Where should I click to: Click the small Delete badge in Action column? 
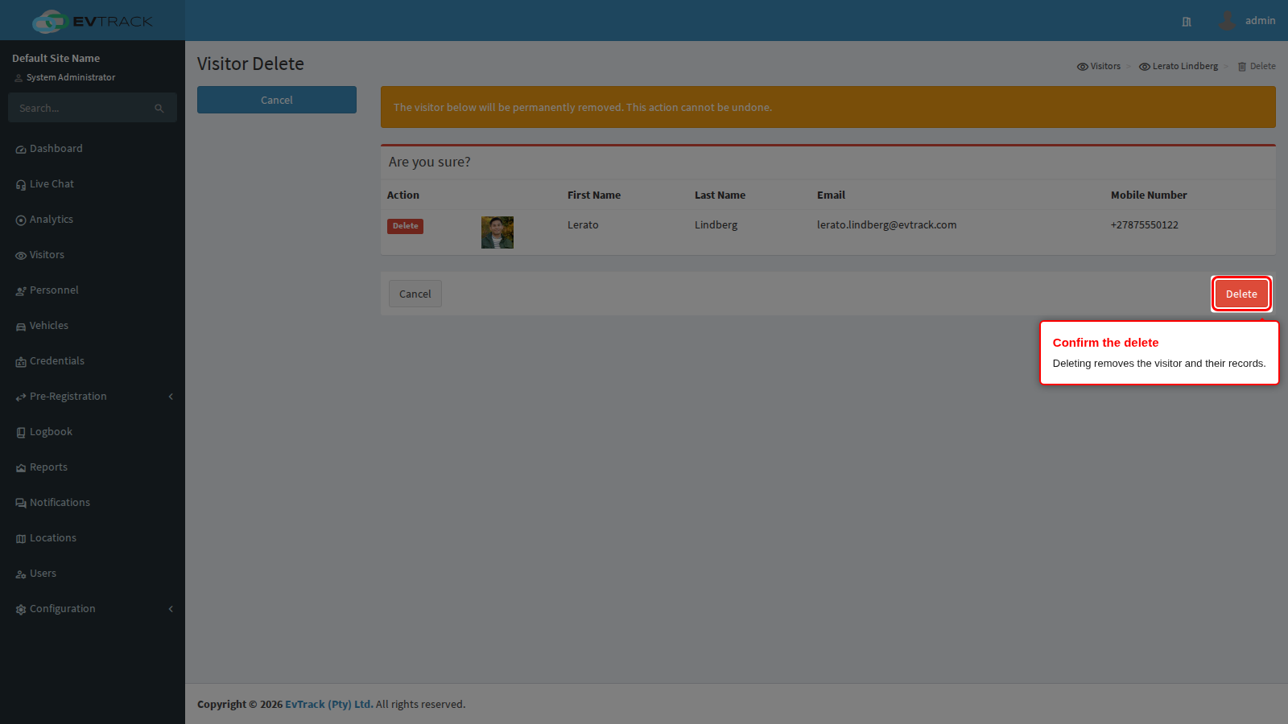click(x=406, y=226)
